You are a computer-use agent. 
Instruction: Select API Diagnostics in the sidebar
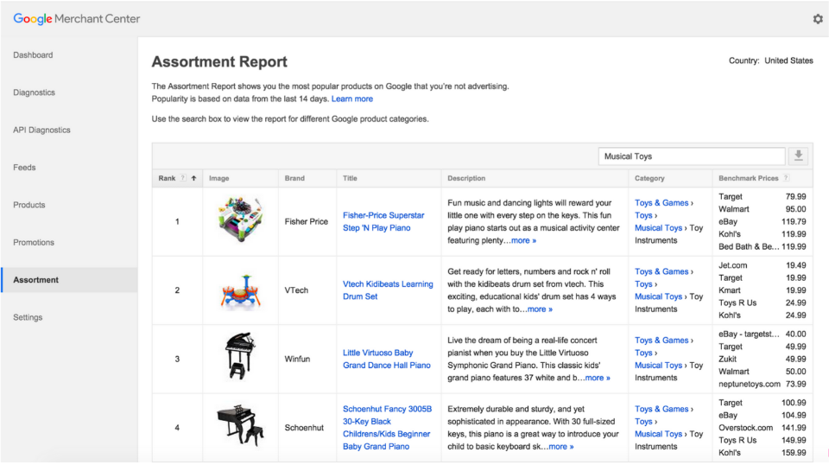tap(41, 131)
